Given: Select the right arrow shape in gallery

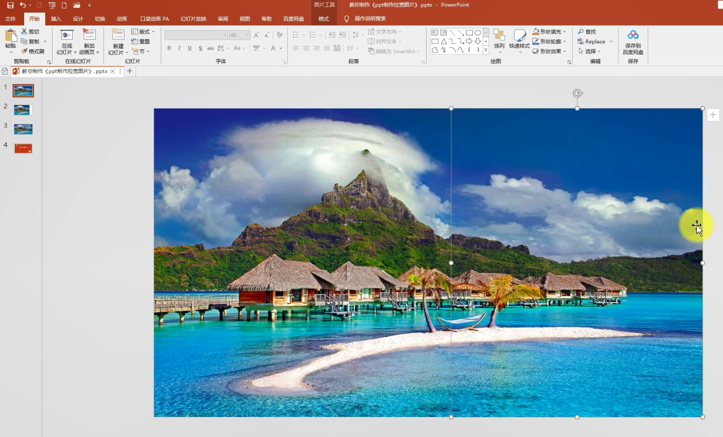Looking at the screenshot, I should pyautogui.click(x=469, y=41).
